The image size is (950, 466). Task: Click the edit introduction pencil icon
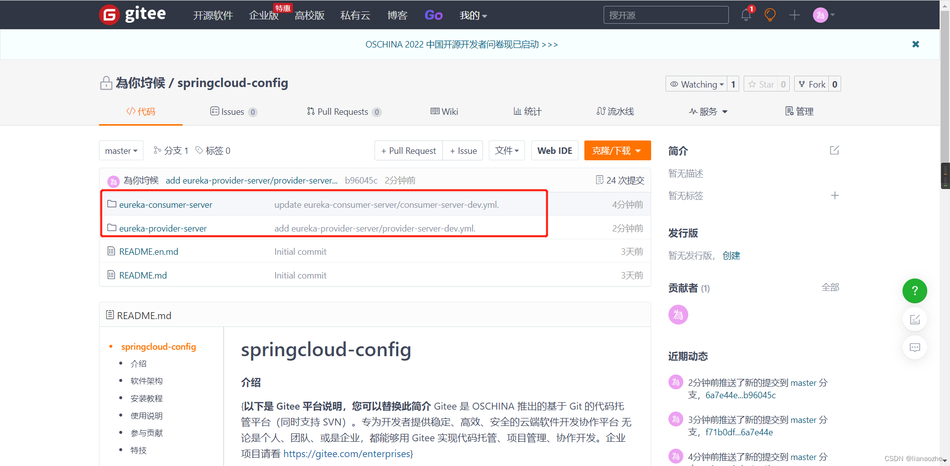pos(834,150)
